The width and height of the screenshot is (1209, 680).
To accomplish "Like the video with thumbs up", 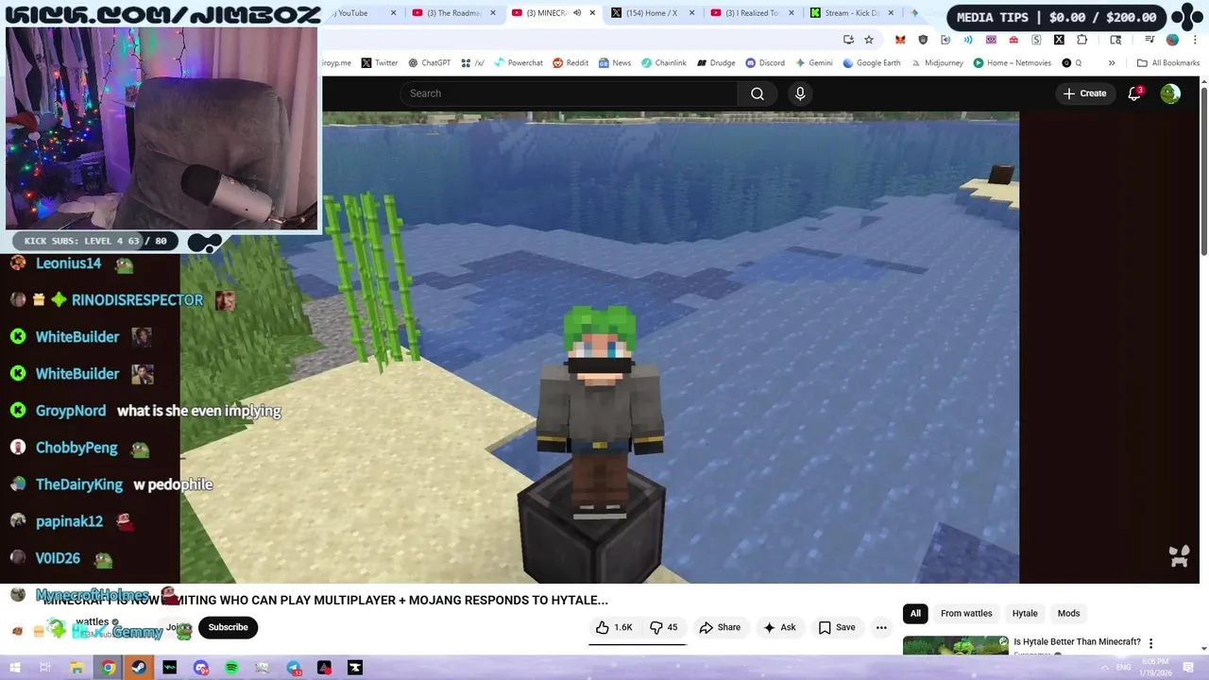I will click(613, 627).
